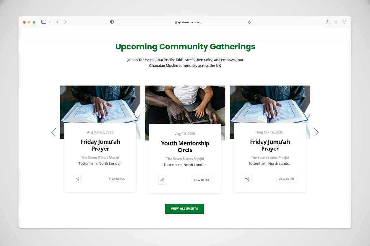The image size is (370, 246).
Task: View detail for Youth Mentorship Circle
Action: click(x=202, y=180)
